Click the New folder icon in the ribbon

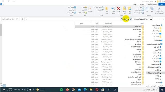[x=107, y=8]
